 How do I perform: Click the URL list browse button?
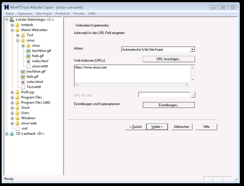pos(193,95)
